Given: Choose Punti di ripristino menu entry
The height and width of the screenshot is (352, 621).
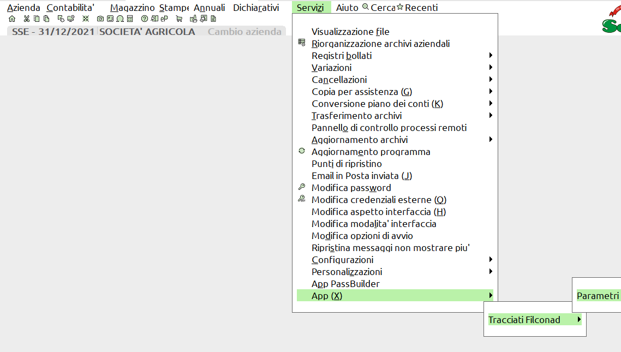Looking at the screenshot, I should [347, 164].
